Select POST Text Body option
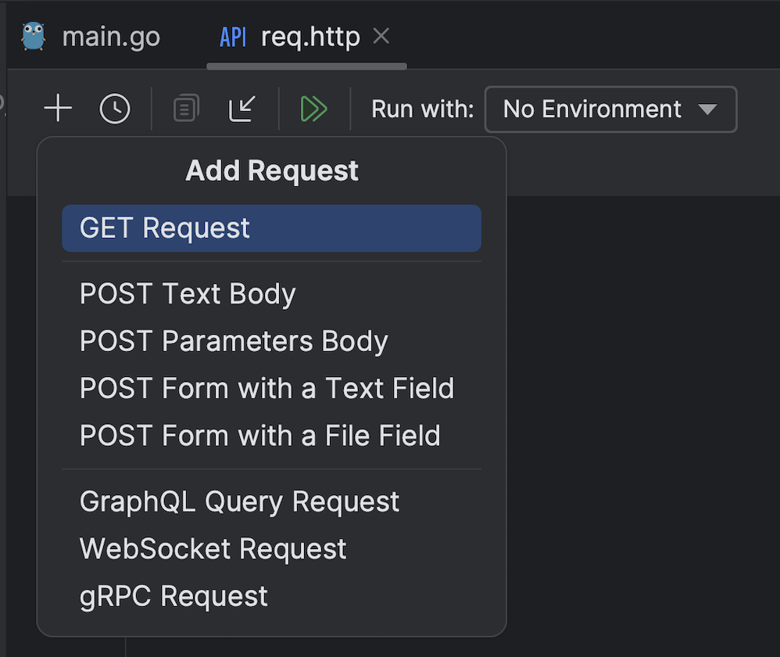 pyautogui.click(x=188, y=294)
